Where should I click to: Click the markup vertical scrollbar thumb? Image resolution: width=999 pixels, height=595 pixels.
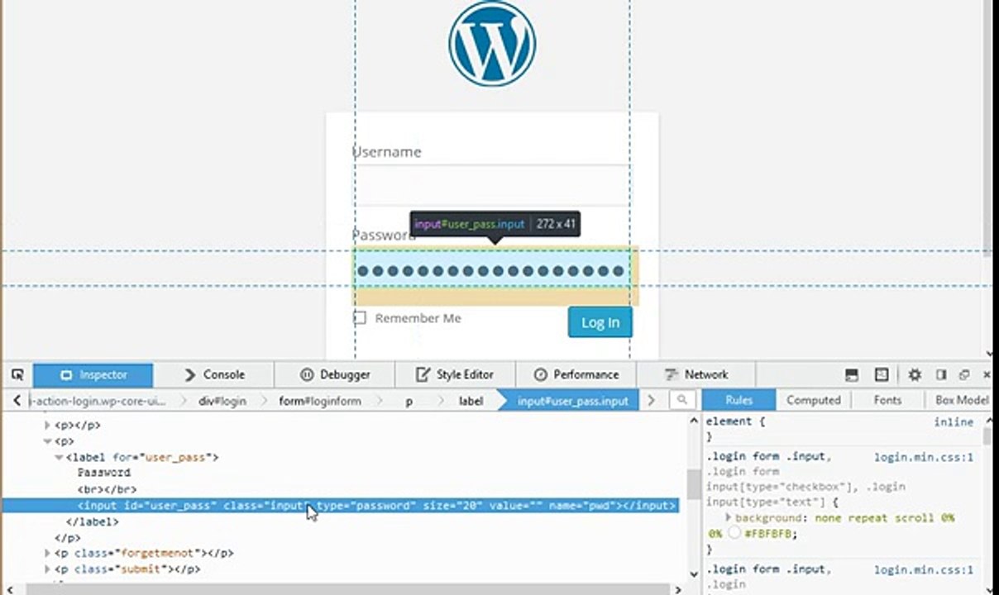click(693, 484)
